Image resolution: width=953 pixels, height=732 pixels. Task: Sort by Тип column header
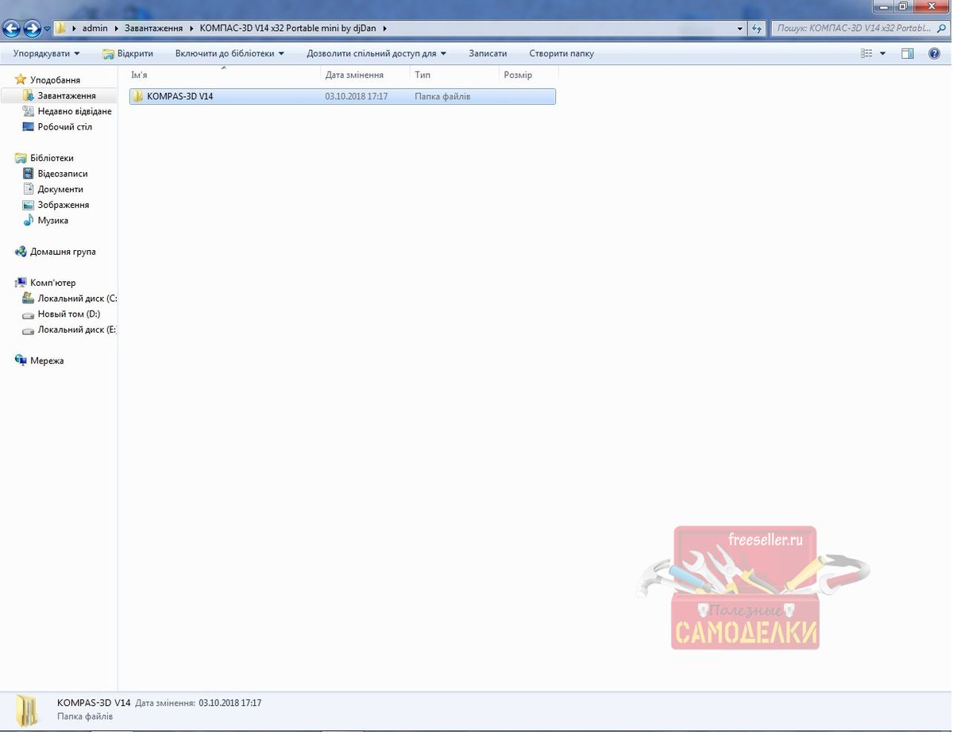point(422,75)
